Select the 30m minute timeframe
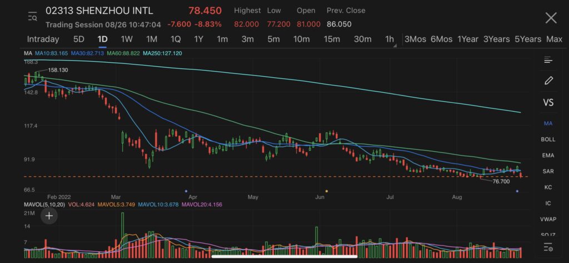This screenshot has width=569, height=263. [362, 39]
